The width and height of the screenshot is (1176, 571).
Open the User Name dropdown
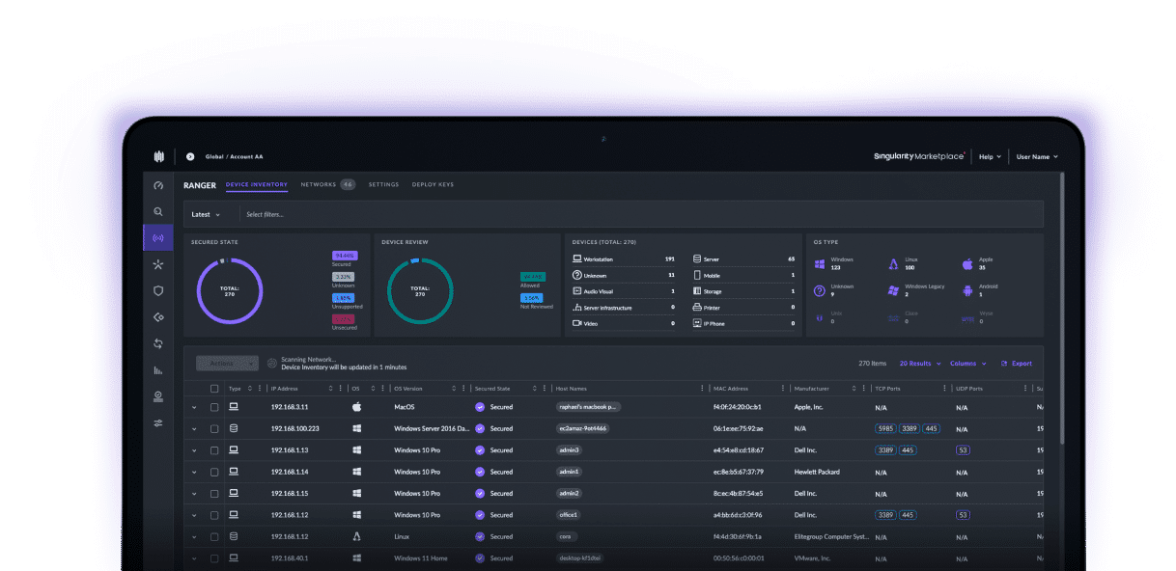1037,156
